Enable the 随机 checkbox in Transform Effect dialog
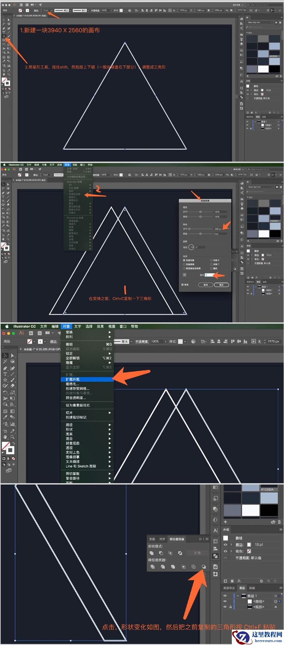This screenshot has height=645, width=284. [211, 268]
